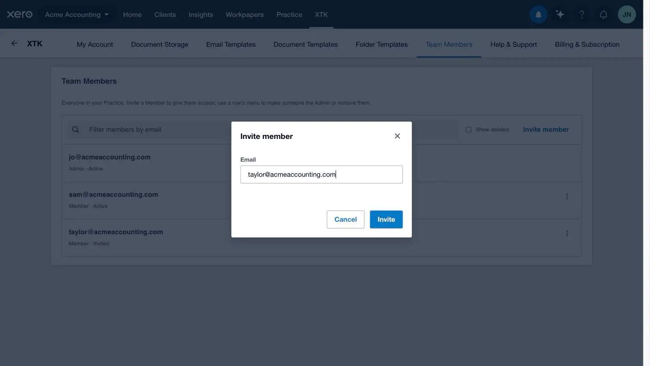Switch to the Document Templates tab

pyautogui.click(x=306, y=45)
